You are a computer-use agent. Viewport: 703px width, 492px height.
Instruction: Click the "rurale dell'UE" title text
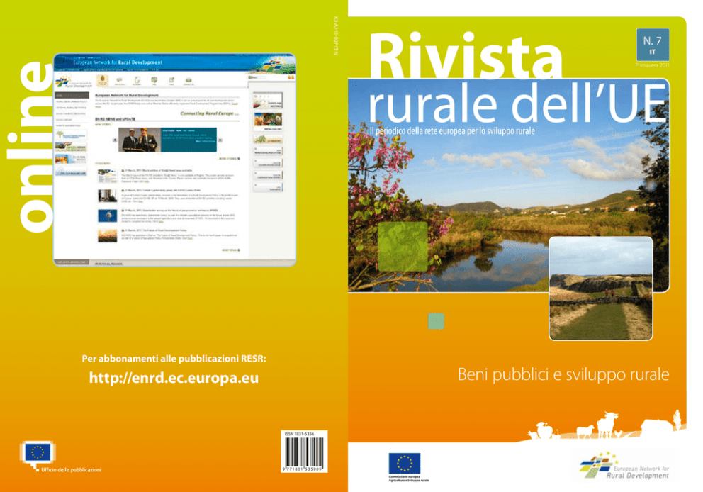[518, 104]
